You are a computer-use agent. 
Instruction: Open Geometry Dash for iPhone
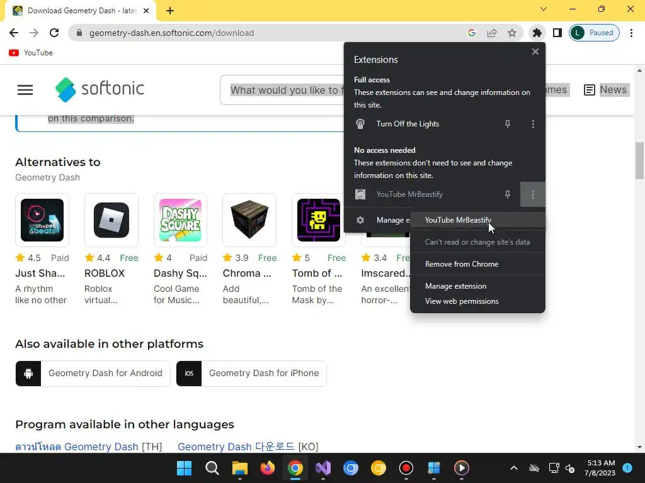[x=251, y=374]
